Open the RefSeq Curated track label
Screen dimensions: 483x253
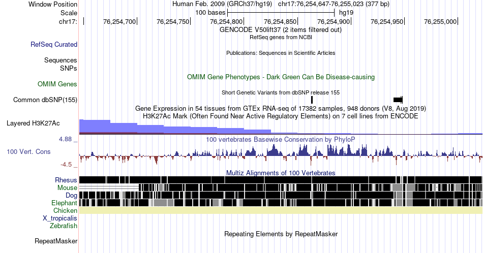(54, 45)
